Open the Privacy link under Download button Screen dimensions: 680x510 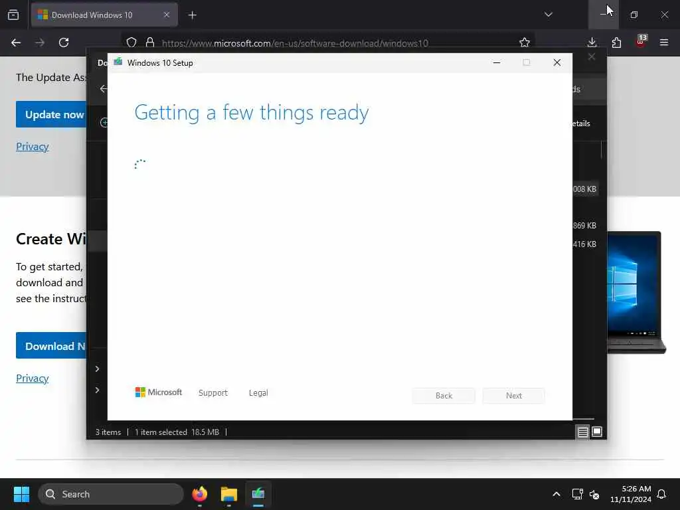pos(32,378)
